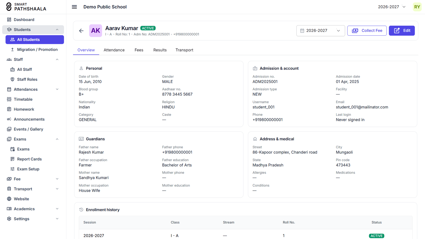The image size is (425, 239).
Task: Switch to the Attendance tab
Action: pyautogui.click(x=114, y=50)
